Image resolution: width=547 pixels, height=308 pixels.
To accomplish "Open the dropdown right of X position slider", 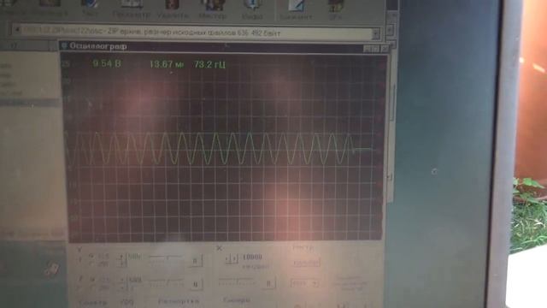I will tap(304, 283).
